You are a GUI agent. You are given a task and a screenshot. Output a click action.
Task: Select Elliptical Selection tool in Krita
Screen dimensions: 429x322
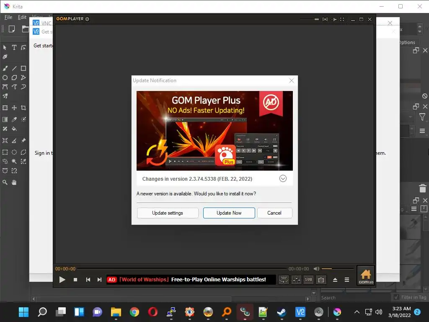tap(14, 152)
